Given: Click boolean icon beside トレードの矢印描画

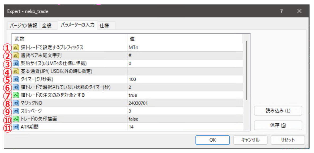Looking at the screenshot, I should point(15,119).
